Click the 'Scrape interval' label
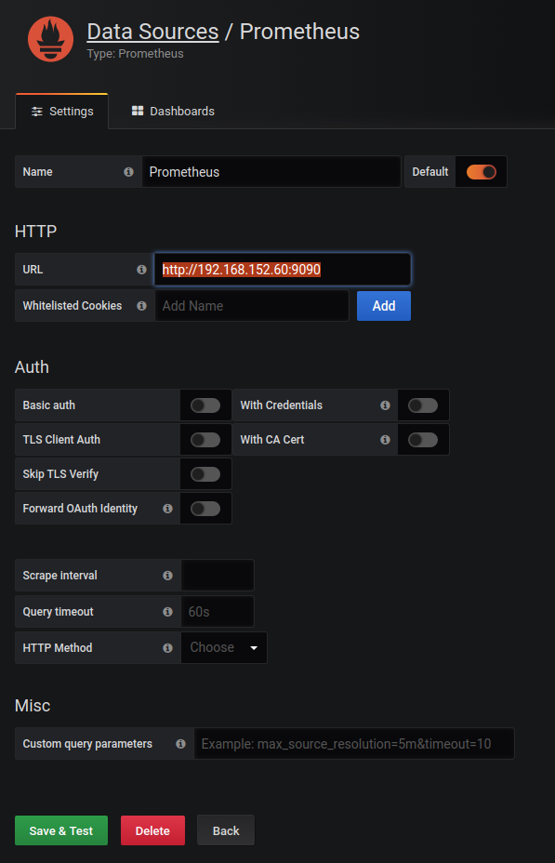The height and width of the screenshot is (863, 555). coord(59,575)
